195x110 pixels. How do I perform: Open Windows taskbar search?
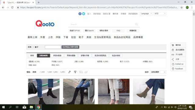[x=10, y=107]
